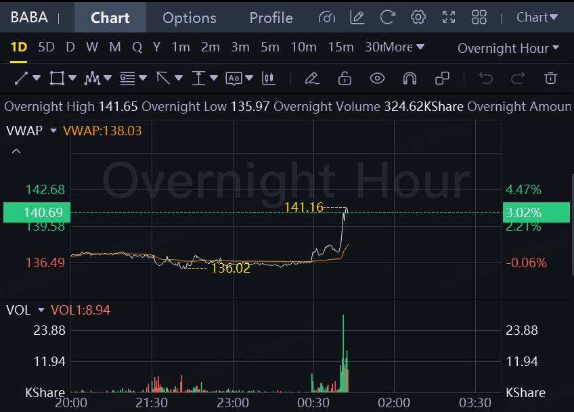Expand the wave tool dropdown arrow
574x412 pixels.
click(x=108, y=78)
